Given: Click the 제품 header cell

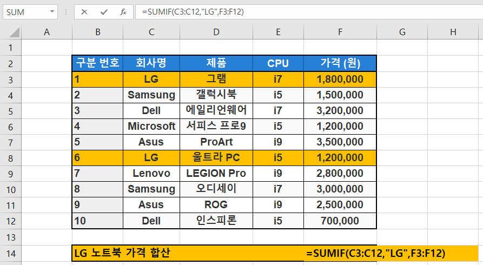Looking at the screenshot, I should click(216, 63).
